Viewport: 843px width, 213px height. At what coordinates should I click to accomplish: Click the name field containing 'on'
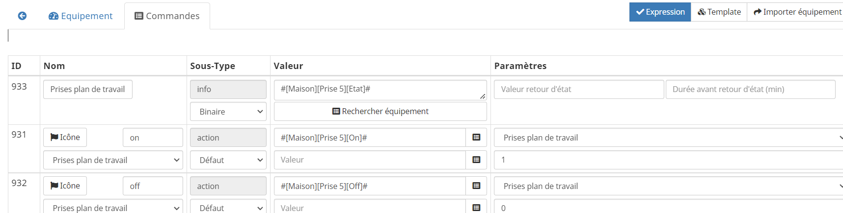153,138
